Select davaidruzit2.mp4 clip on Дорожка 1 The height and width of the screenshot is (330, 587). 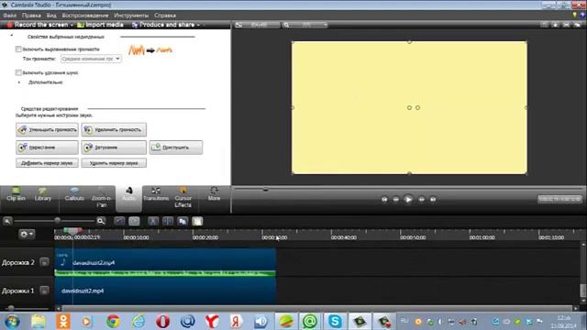pos(165,291)
